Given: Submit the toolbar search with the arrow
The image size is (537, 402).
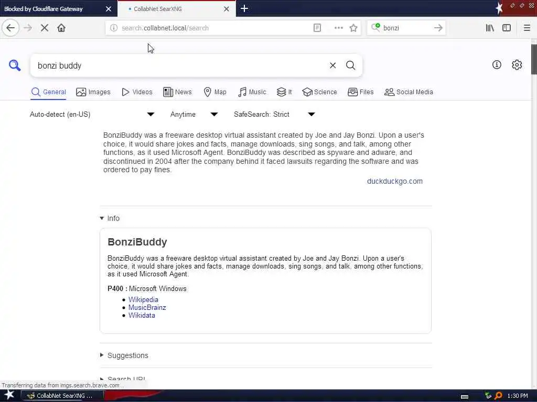Looking at the screenshot, I should [x=438, y=28].
